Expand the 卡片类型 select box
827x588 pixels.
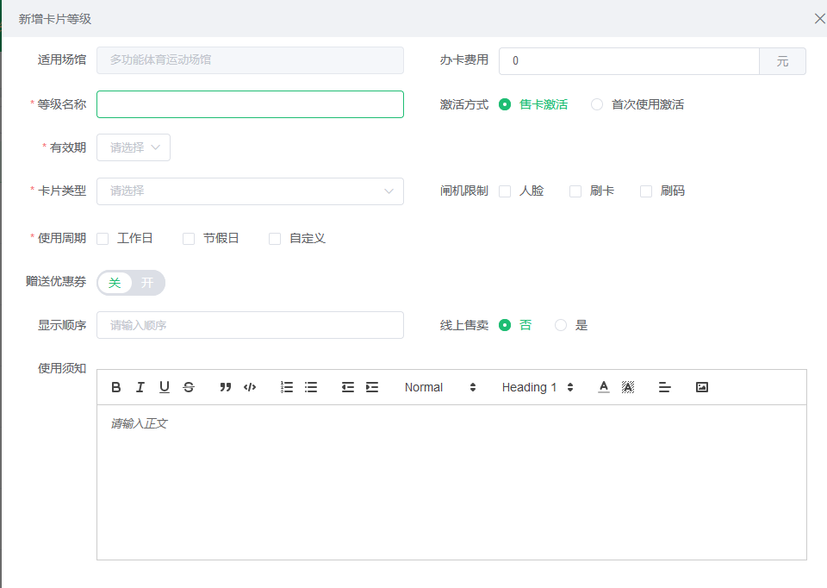(x=250, y=191)
